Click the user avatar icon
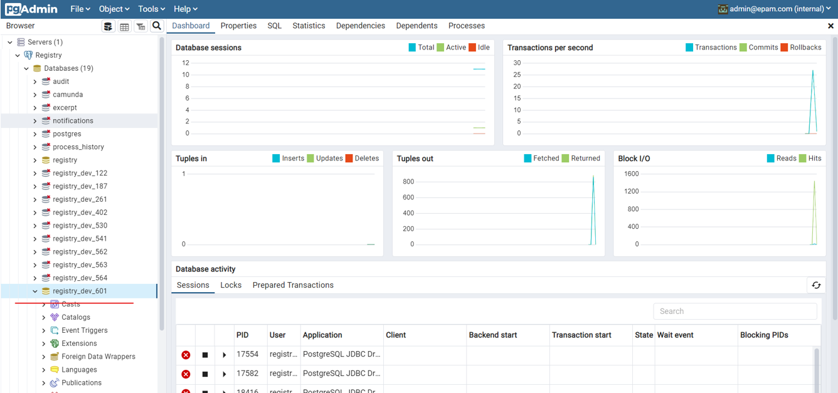Screen dimensions: 838x393 723,9
